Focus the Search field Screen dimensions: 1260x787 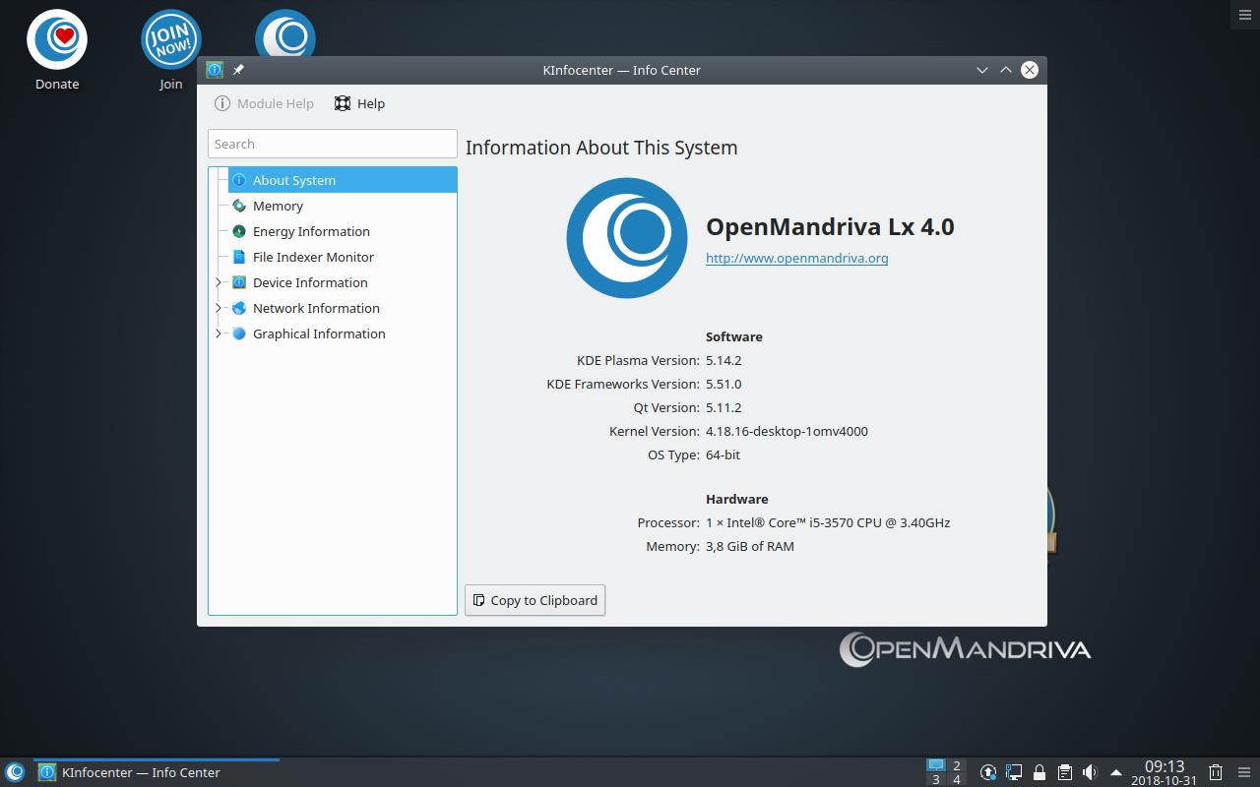pos(333,144)
